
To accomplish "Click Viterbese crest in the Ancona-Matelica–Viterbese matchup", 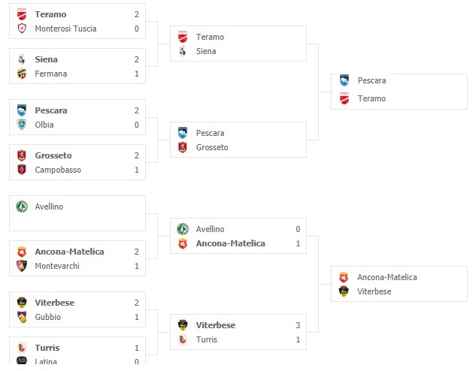I will click(x=344, y=291).
